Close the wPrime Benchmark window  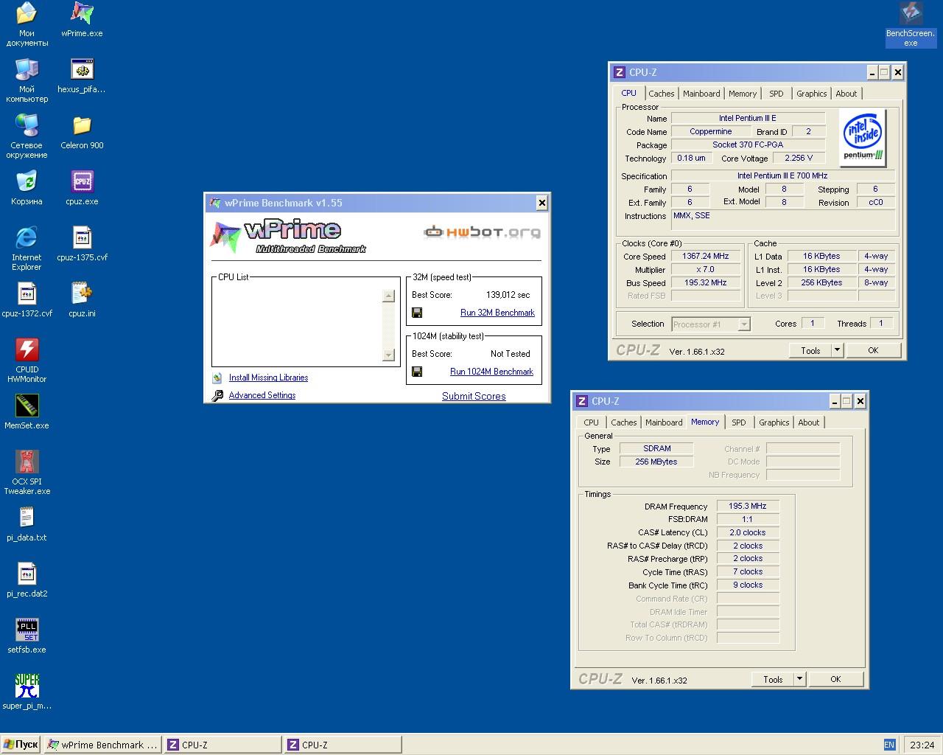[x=541, y=203]
